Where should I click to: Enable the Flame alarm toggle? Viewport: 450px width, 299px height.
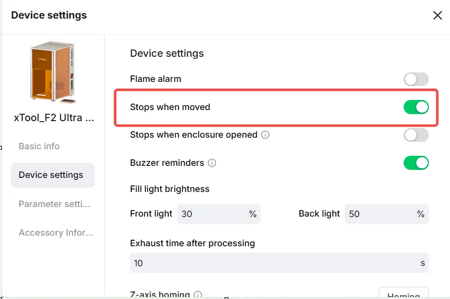click(416, 79)
